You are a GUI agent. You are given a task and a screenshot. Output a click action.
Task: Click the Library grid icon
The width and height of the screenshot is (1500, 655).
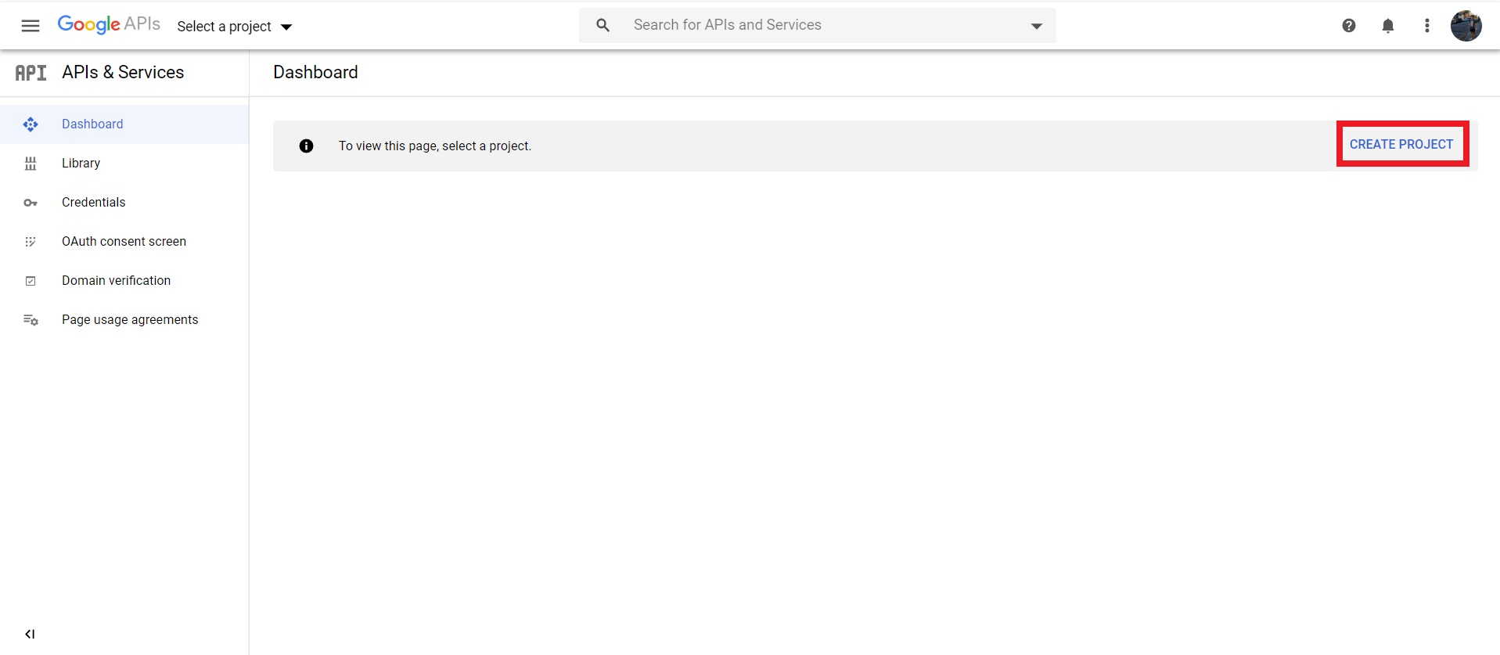[31, 164]
